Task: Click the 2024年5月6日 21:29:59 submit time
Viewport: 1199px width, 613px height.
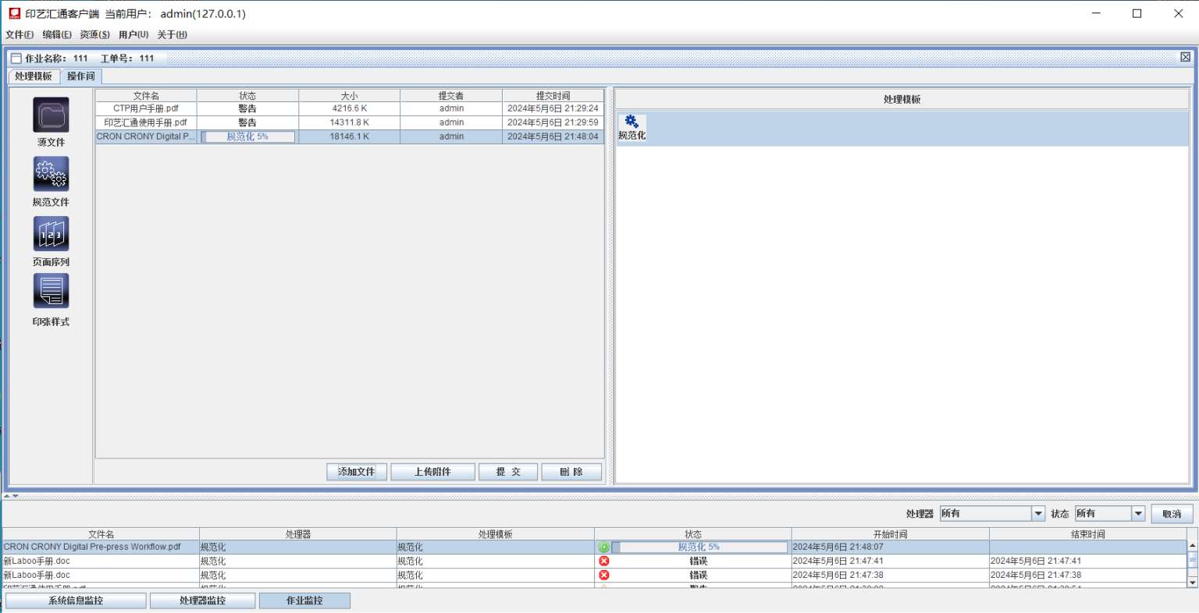Action: [x=553, y=122]
